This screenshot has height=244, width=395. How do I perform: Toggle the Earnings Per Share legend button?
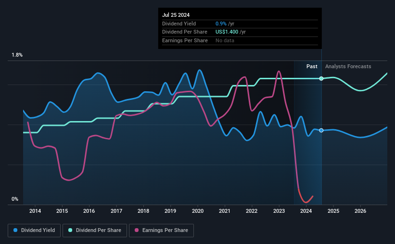click(161, 231)
